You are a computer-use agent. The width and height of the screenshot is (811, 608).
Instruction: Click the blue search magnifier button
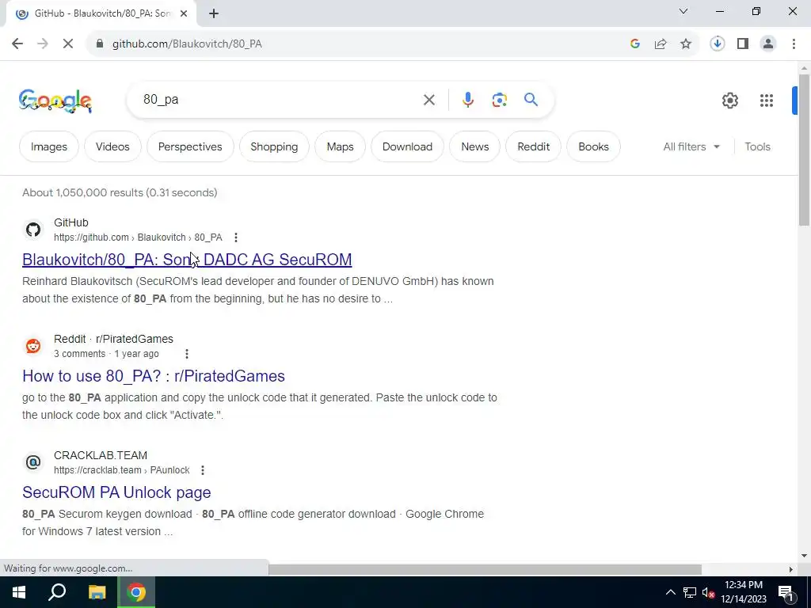point(531,100)
